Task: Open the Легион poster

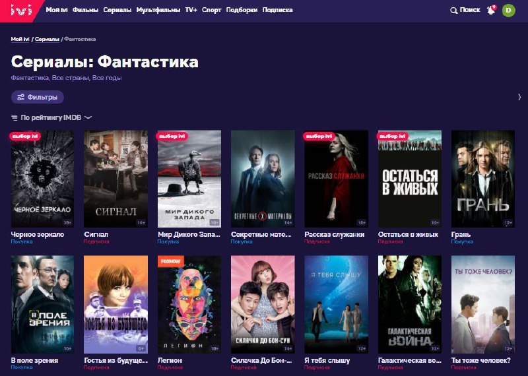Action: pyautogui.click(x=189, y=304)
